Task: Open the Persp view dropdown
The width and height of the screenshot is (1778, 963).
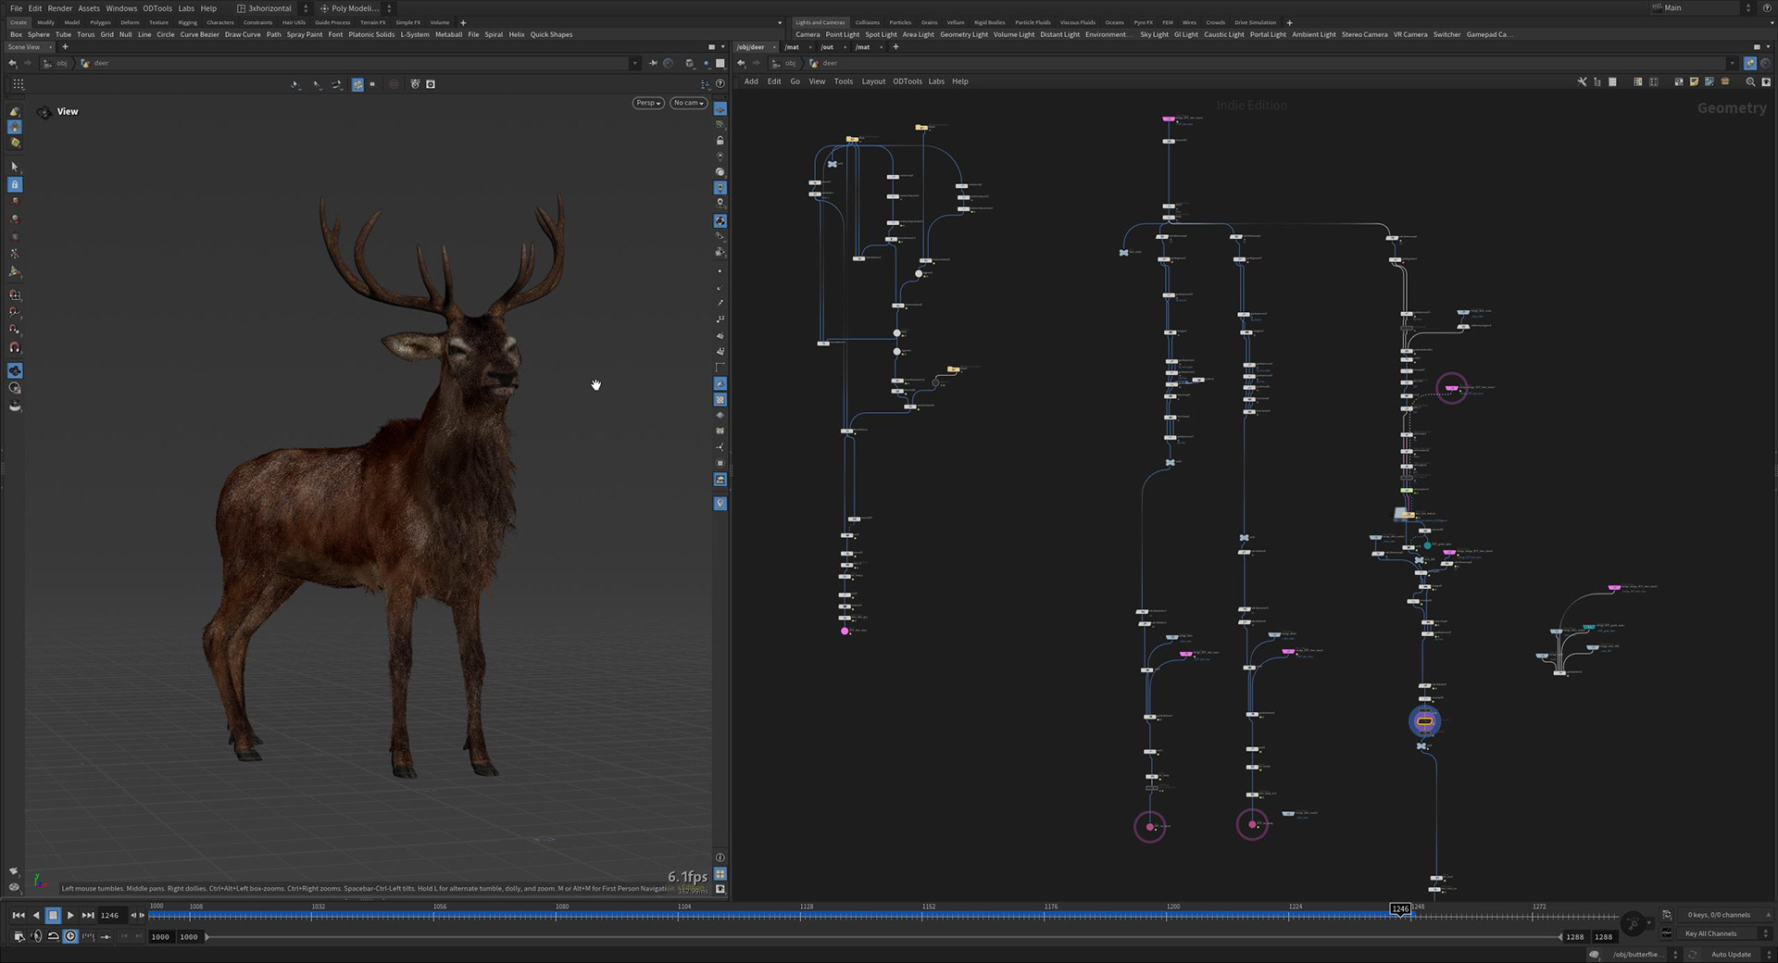Action: pyautogui.click(x=647, y=103)
